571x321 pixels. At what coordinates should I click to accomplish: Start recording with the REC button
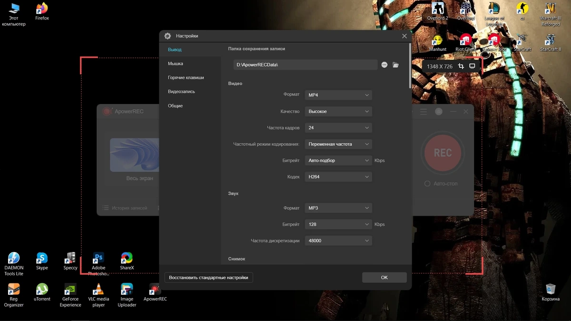443,153
